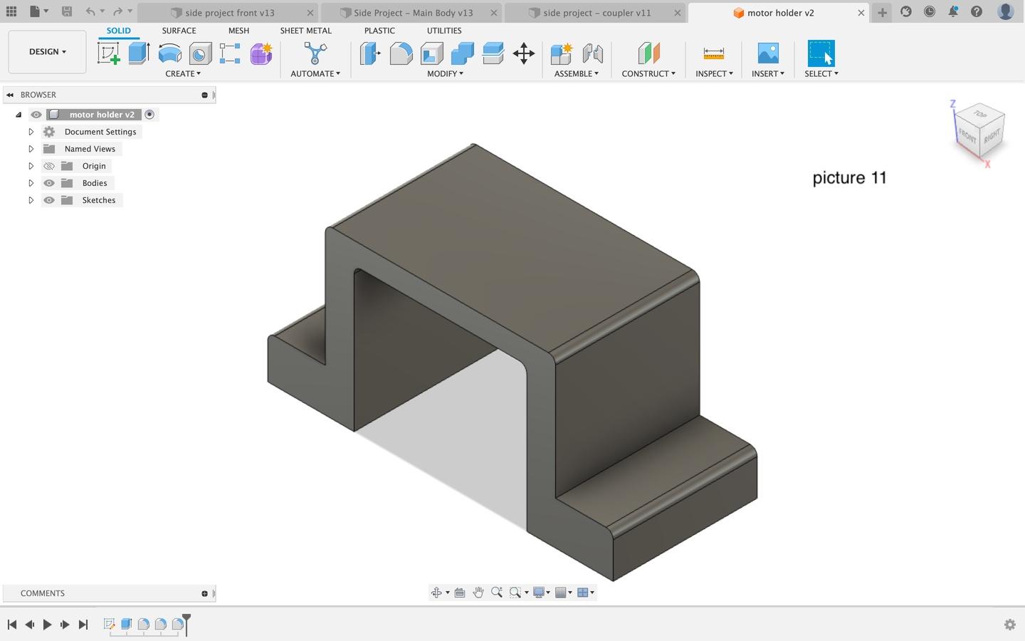The image size is (1025, 641).
Task: Open the INSPECT dropdown menu
Action: [x=714, y=73]
